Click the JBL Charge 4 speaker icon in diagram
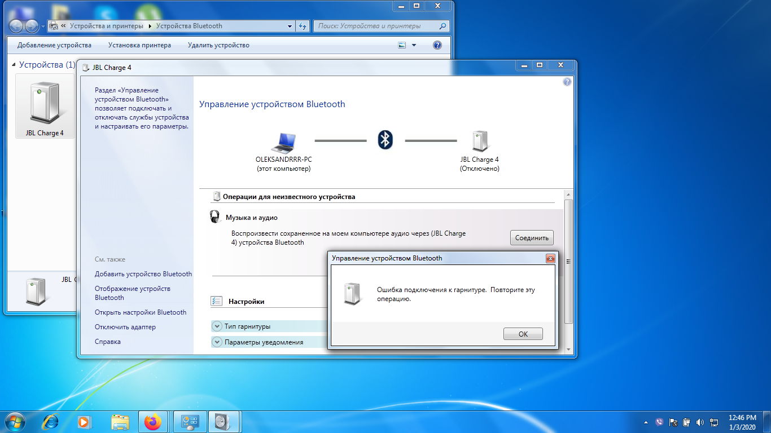The width and height of the screenshot is (771, 433). 479,142
